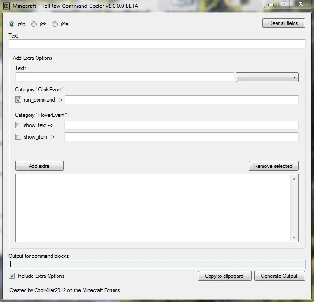Enable the show_text hover event checkbox
The width and height of the screenshot is (314, 302).
click(x=18, y=125)
